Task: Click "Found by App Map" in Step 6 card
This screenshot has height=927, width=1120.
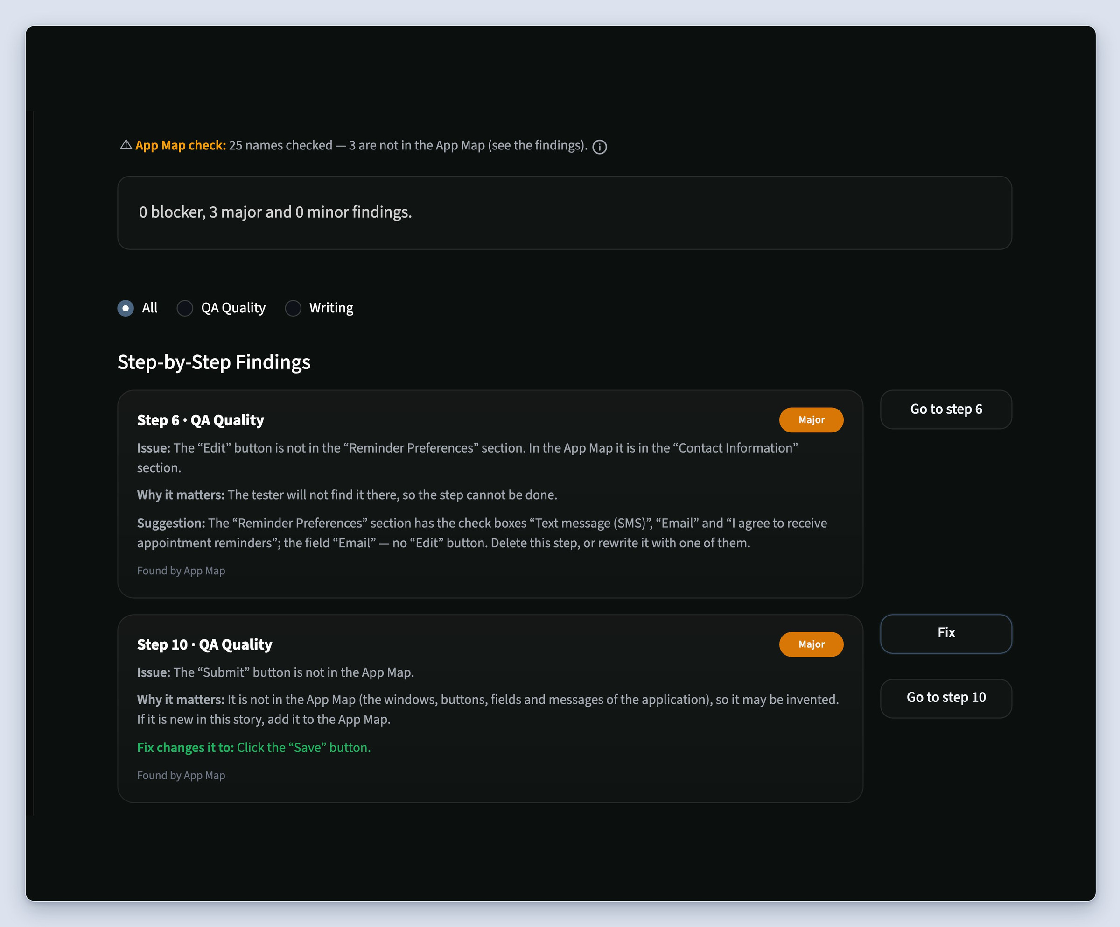Action: 182,571
